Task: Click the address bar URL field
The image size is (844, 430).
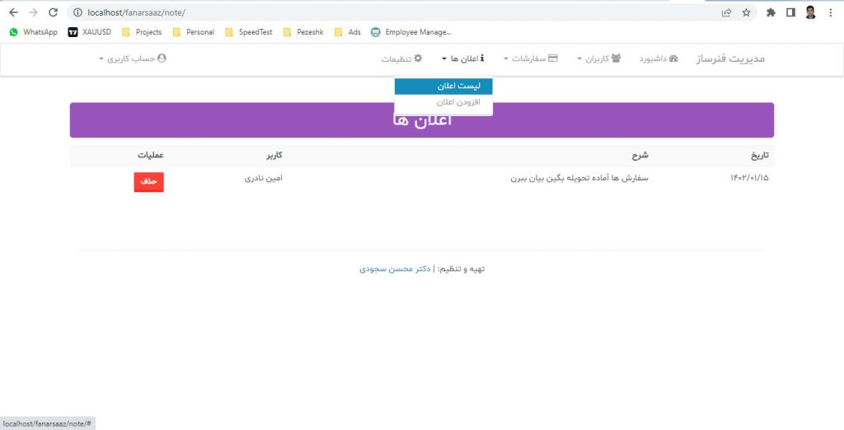Action: point(398,12)
